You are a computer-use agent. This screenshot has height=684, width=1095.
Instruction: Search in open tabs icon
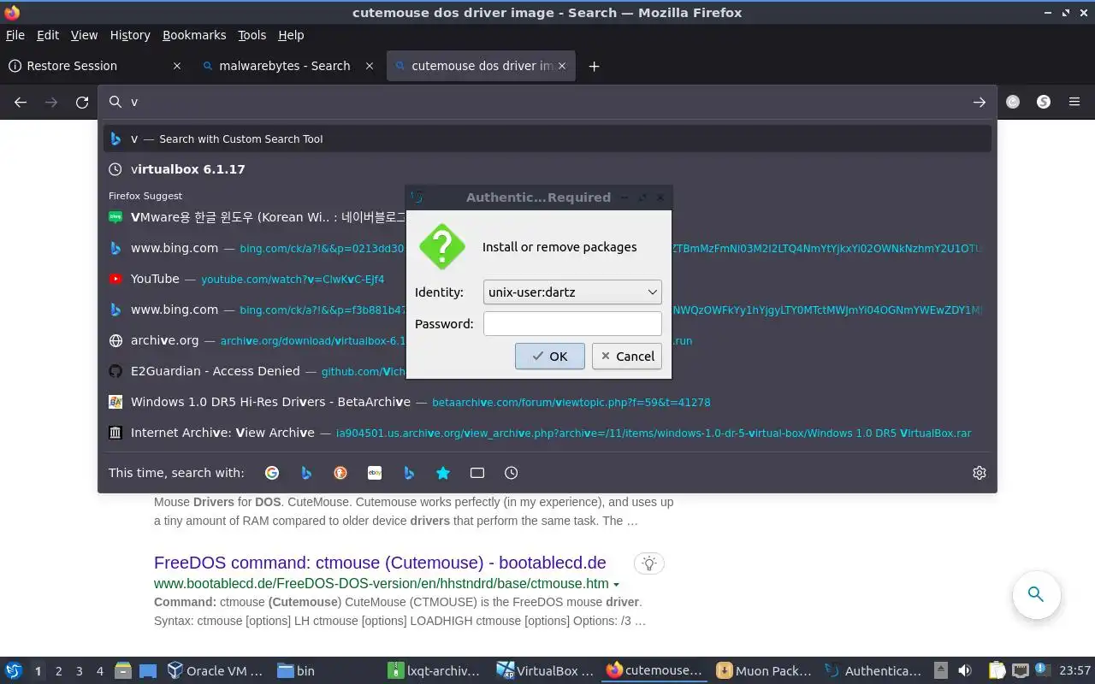coord(477,473)
